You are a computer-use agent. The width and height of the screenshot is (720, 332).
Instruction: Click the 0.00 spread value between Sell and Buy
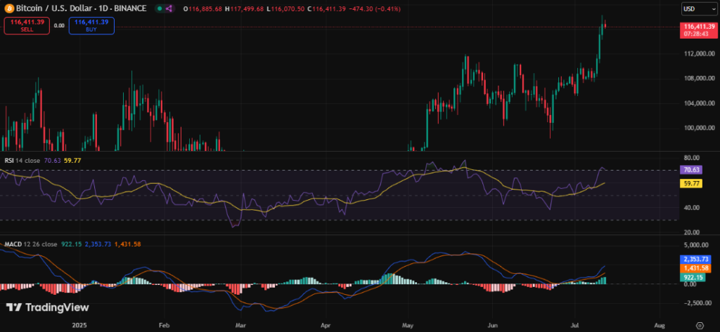pos(59,26)
